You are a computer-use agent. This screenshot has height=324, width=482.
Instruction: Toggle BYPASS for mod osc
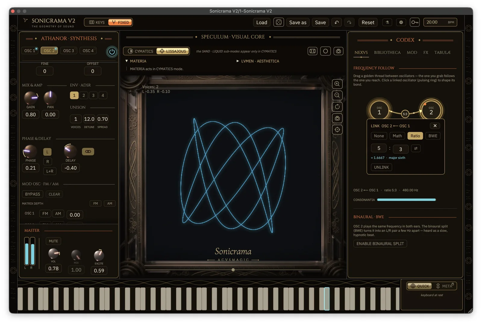pos(33,194)
